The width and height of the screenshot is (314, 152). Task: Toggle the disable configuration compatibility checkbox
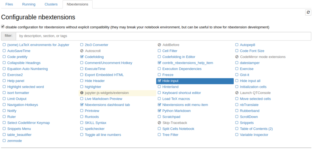coord(2,27)
